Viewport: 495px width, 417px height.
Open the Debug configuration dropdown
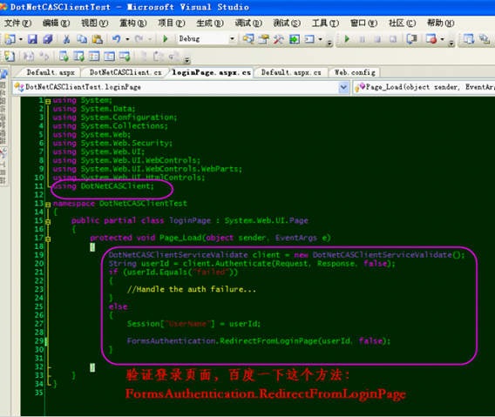click(232, 39)
